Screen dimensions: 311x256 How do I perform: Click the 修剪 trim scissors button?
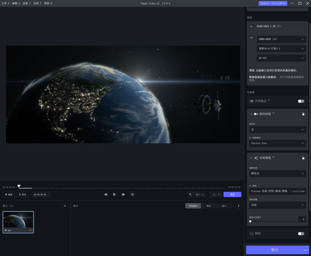(9, 194)
